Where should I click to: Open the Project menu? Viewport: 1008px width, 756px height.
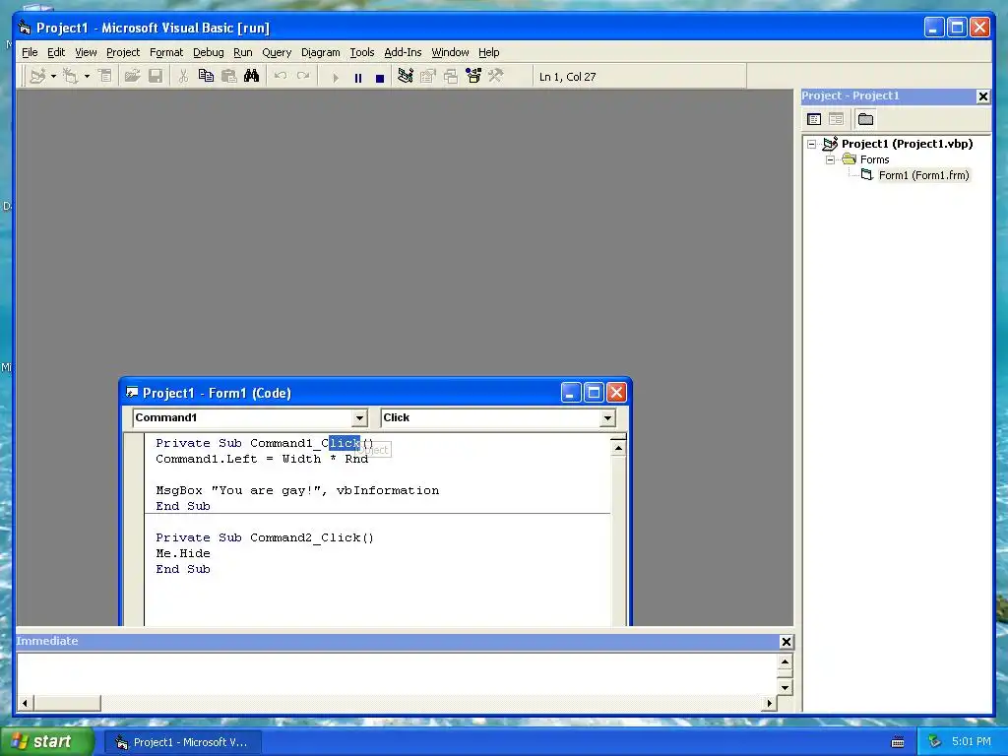pyautogui.click(x=123, y=53)
